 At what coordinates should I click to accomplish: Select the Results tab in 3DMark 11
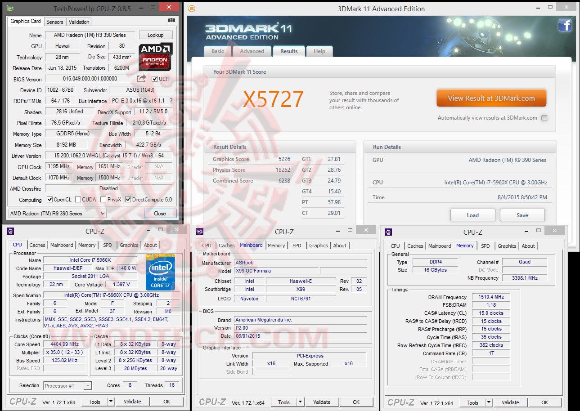click(289, 51)
